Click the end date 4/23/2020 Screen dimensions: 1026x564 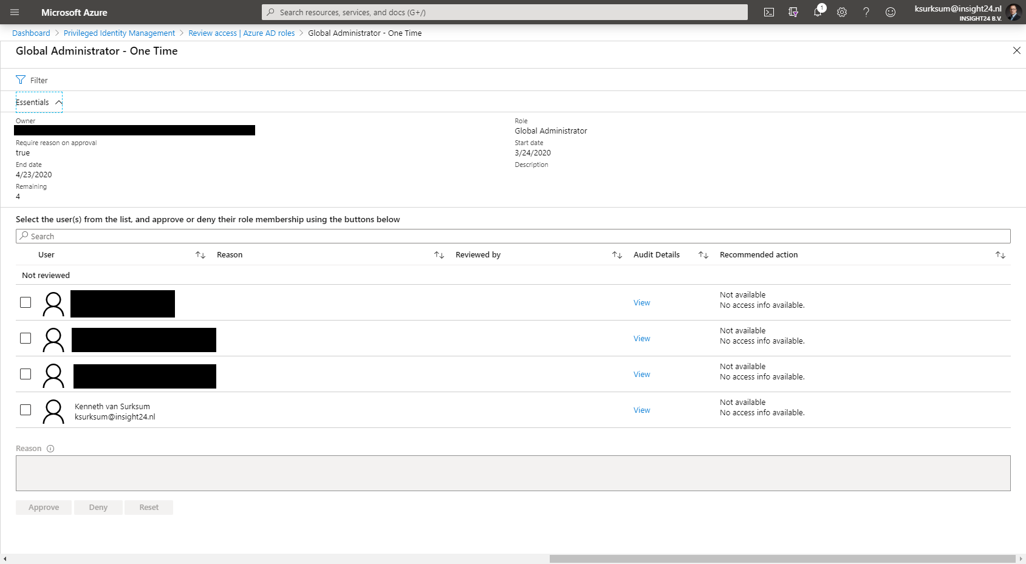coord(34,175)
